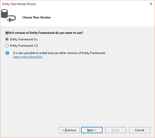Click the "Choose Your Version" heading
The image size is (155, 138).
(x=36, y=17)
